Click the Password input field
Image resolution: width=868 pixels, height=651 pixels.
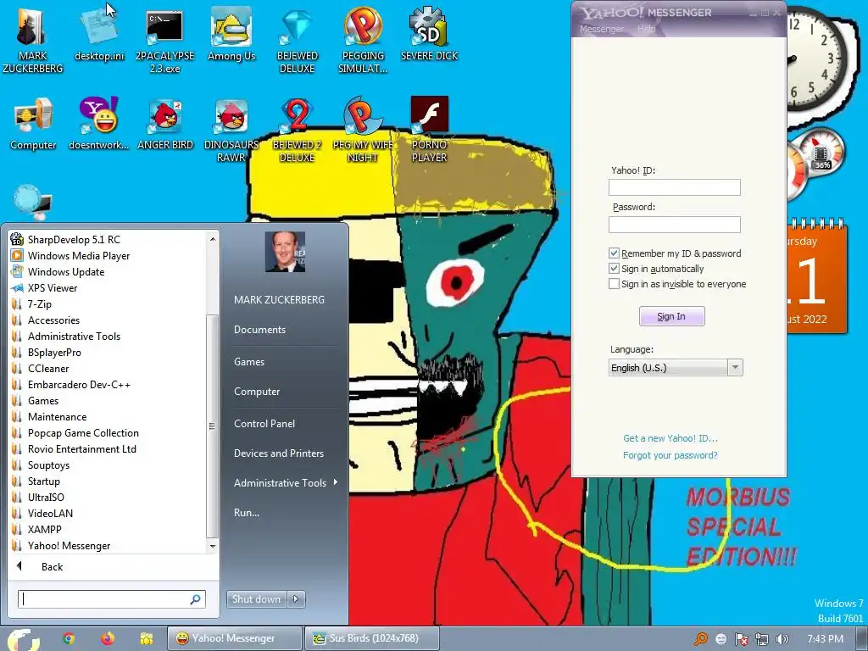(674, 224)
